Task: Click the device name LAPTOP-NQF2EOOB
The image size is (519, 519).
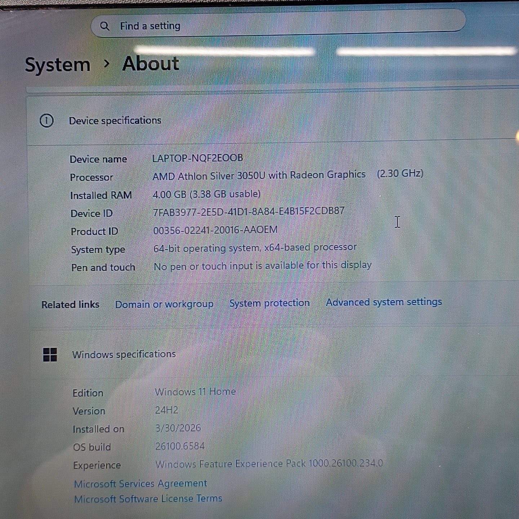Action: pyautogui.click(x=198, y=158)
